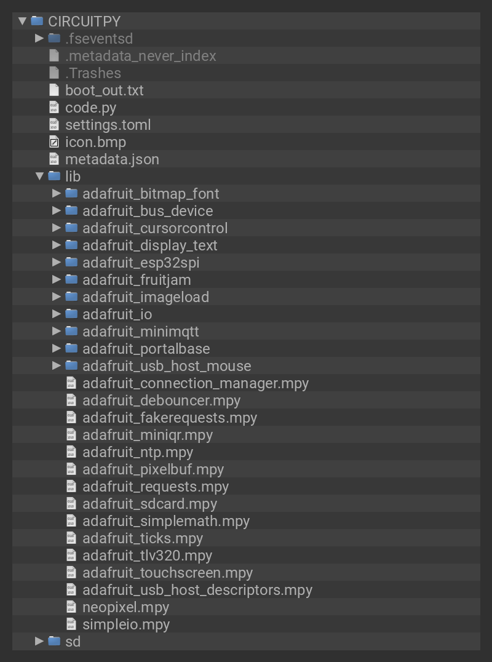Expand the sd folder
This screenshot has width=492, height=662.
[39, 641]
